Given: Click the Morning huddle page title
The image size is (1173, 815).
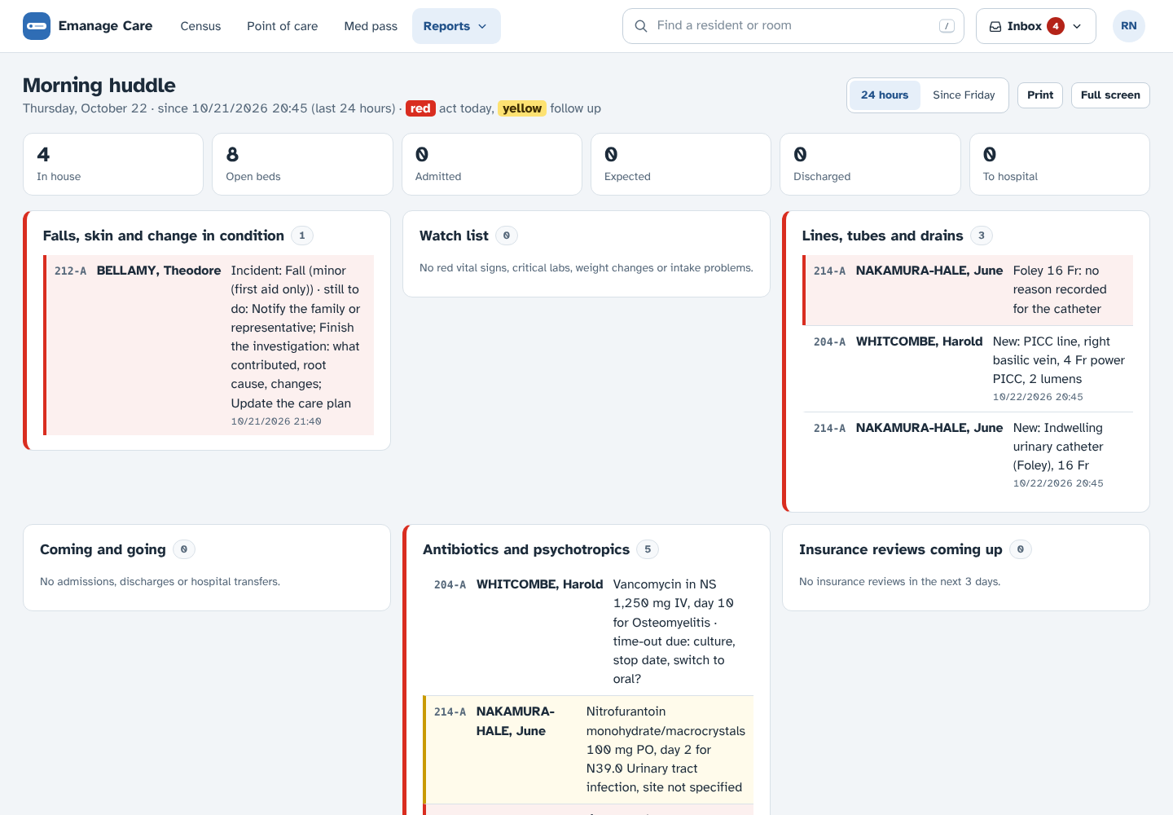Looking at the screenshot, I should click(x=99, y=85).
